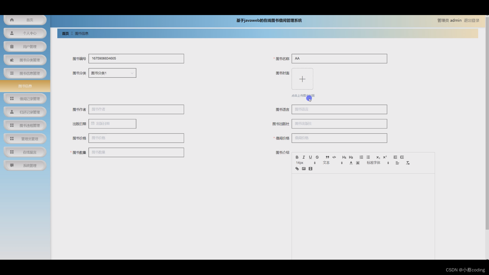Collapse the 图书信息管理 sidebar menu
The image size is (489, 275).
click(25, 73)
